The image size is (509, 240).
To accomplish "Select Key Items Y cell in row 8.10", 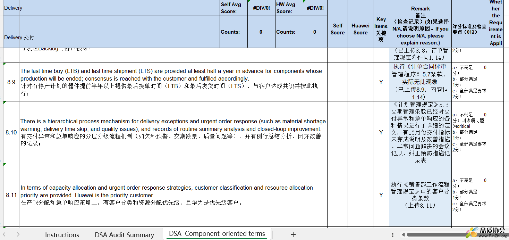I will pos(381,132).
